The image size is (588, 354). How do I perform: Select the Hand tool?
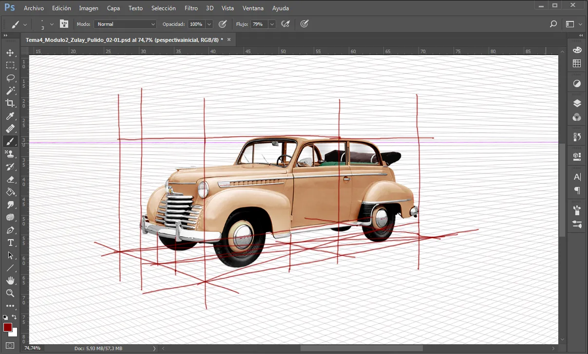[10, 280]
